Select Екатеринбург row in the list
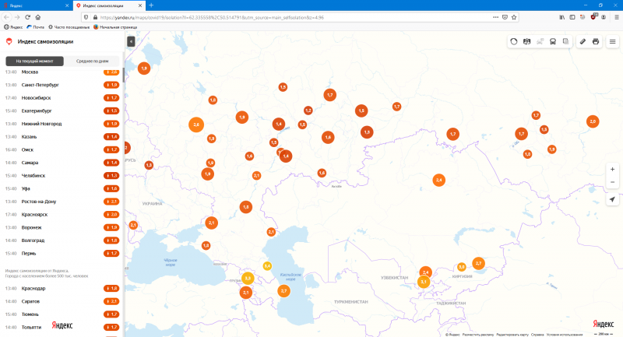The height and width of the screenshot is (337, 623). tap(62, 111)
